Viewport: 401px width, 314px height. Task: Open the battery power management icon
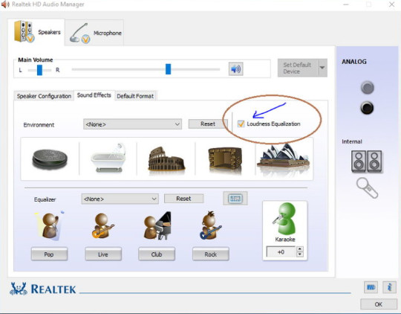pos(371,287)
